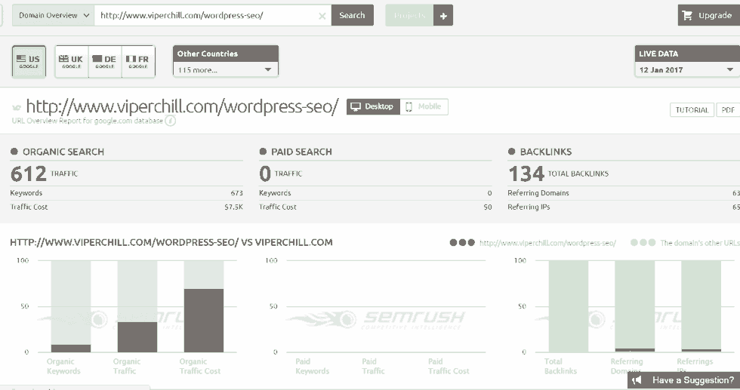This screenshot has height=390, width=740.
Task: Click the organic Keywords count 673
Action: point(237,193)
